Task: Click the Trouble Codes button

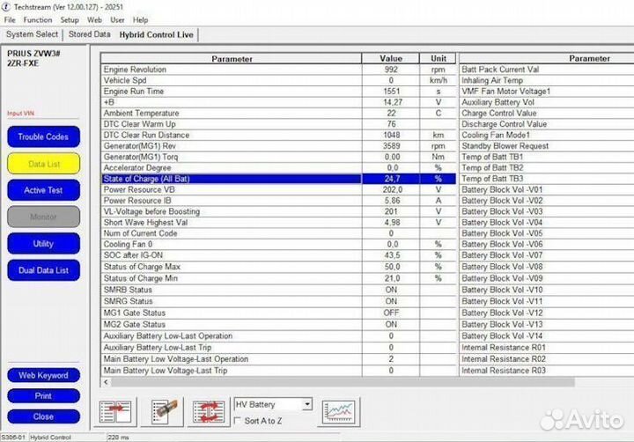Action: (43, 136)
